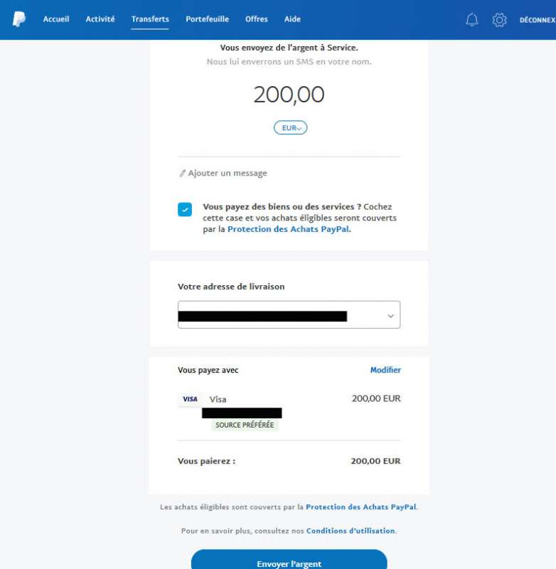Select the Transferts tab
The image size is (556, 569).
pos(150,19)
